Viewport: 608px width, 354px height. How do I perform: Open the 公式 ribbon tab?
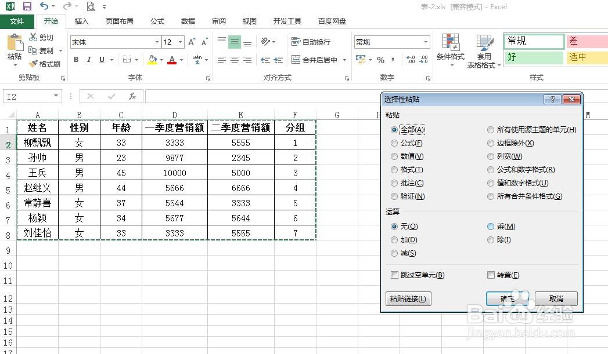156,21
